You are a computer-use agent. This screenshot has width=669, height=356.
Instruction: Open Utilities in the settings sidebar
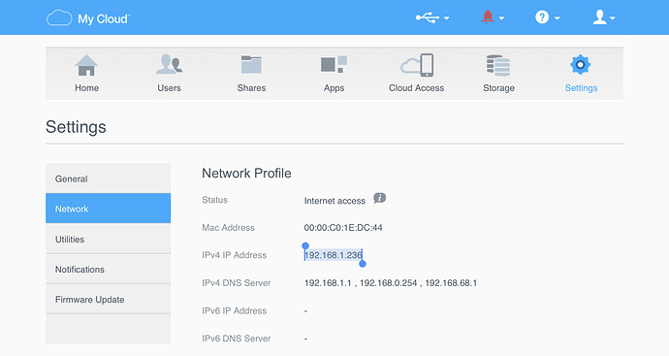[x=108, y=239]
